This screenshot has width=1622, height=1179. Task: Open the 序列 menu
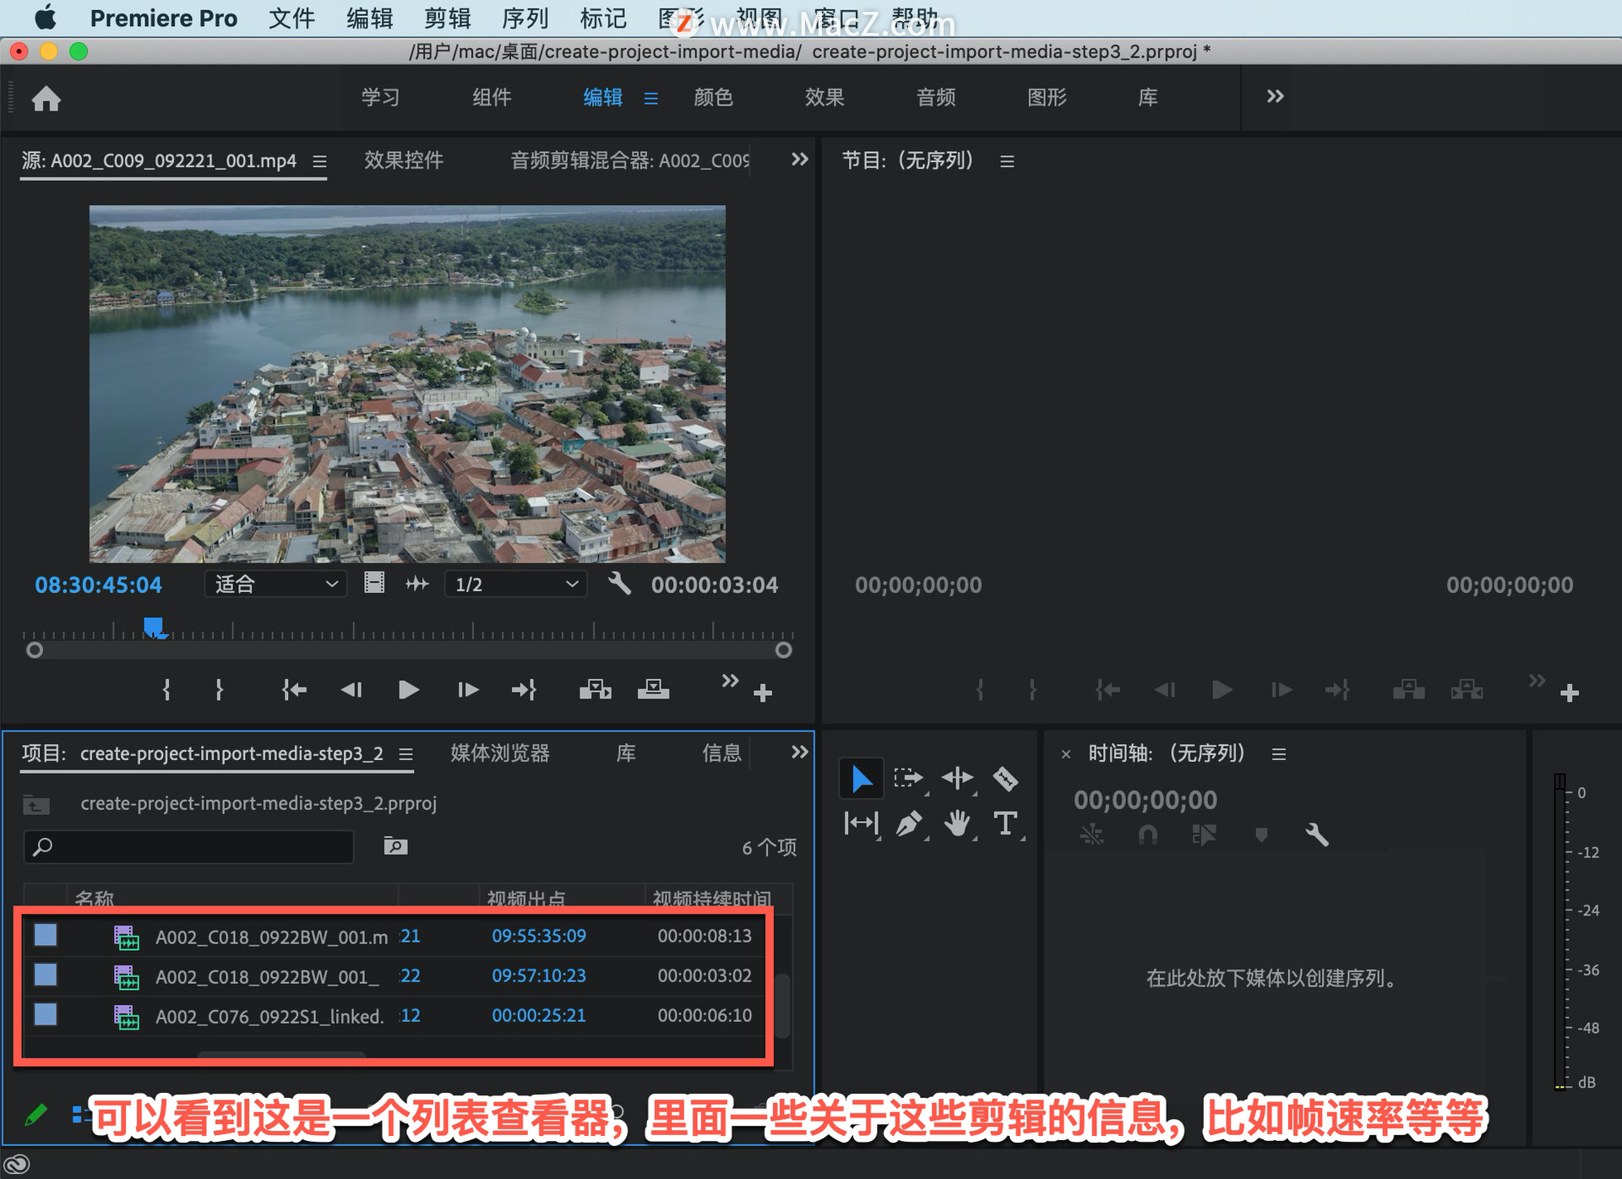tap(525, 18)
